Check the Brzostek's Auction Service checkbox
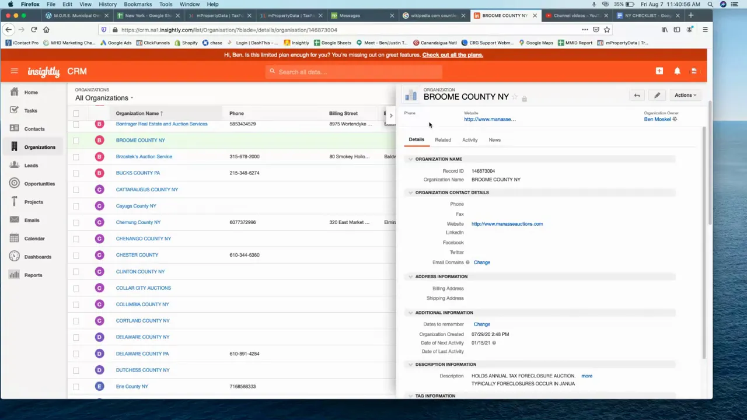This screenshot has height=420, width=747. [76, 156]
